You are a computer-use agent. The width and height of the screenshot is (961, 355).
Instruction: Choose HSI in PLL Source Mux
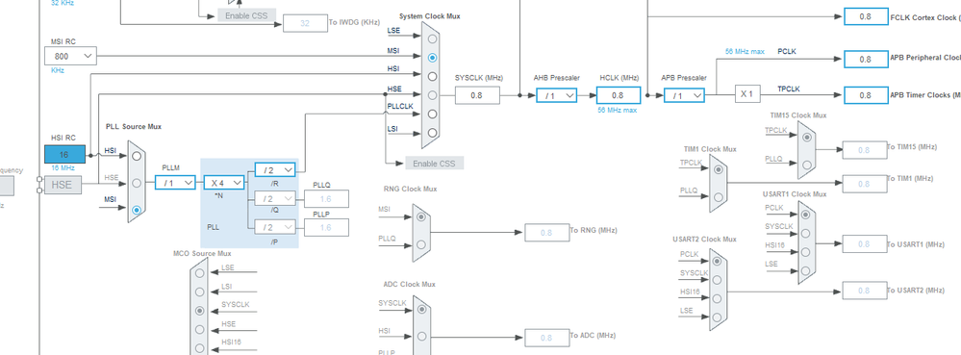pos(137,156)
